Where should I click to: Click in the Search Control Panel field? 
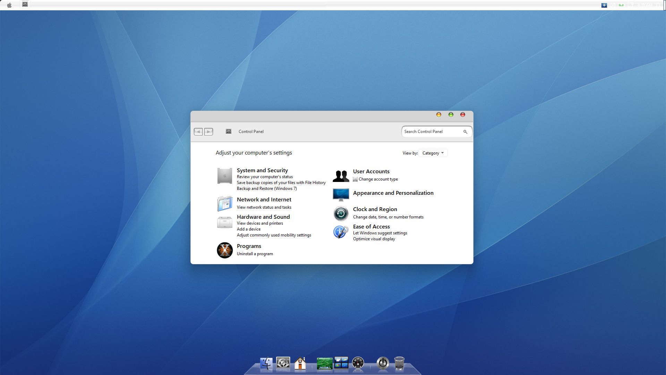(x=432, y=132)
